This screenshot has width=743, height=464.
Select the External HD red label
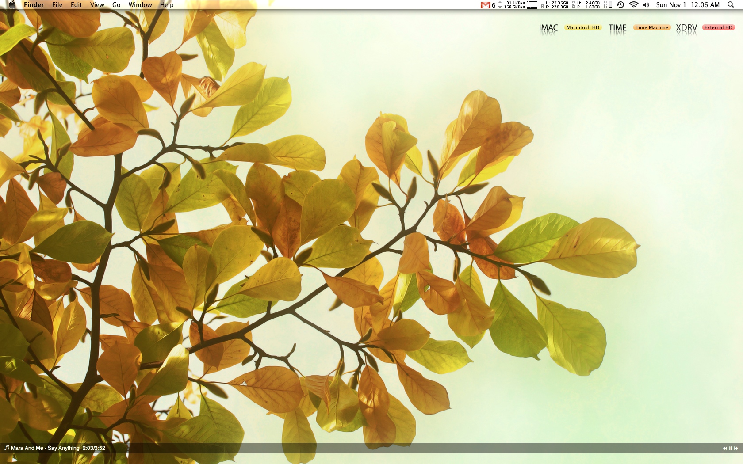coord(718,27)
